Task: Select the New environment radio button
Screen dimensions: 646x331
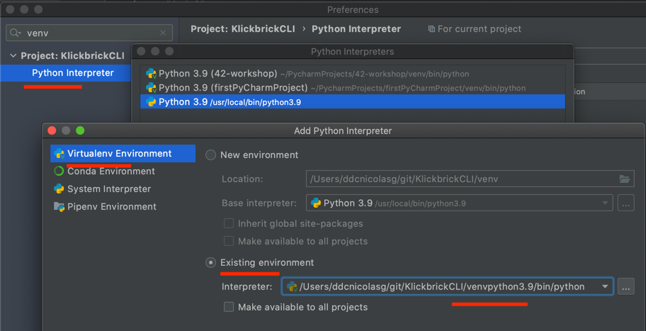Action: [211, 155]
